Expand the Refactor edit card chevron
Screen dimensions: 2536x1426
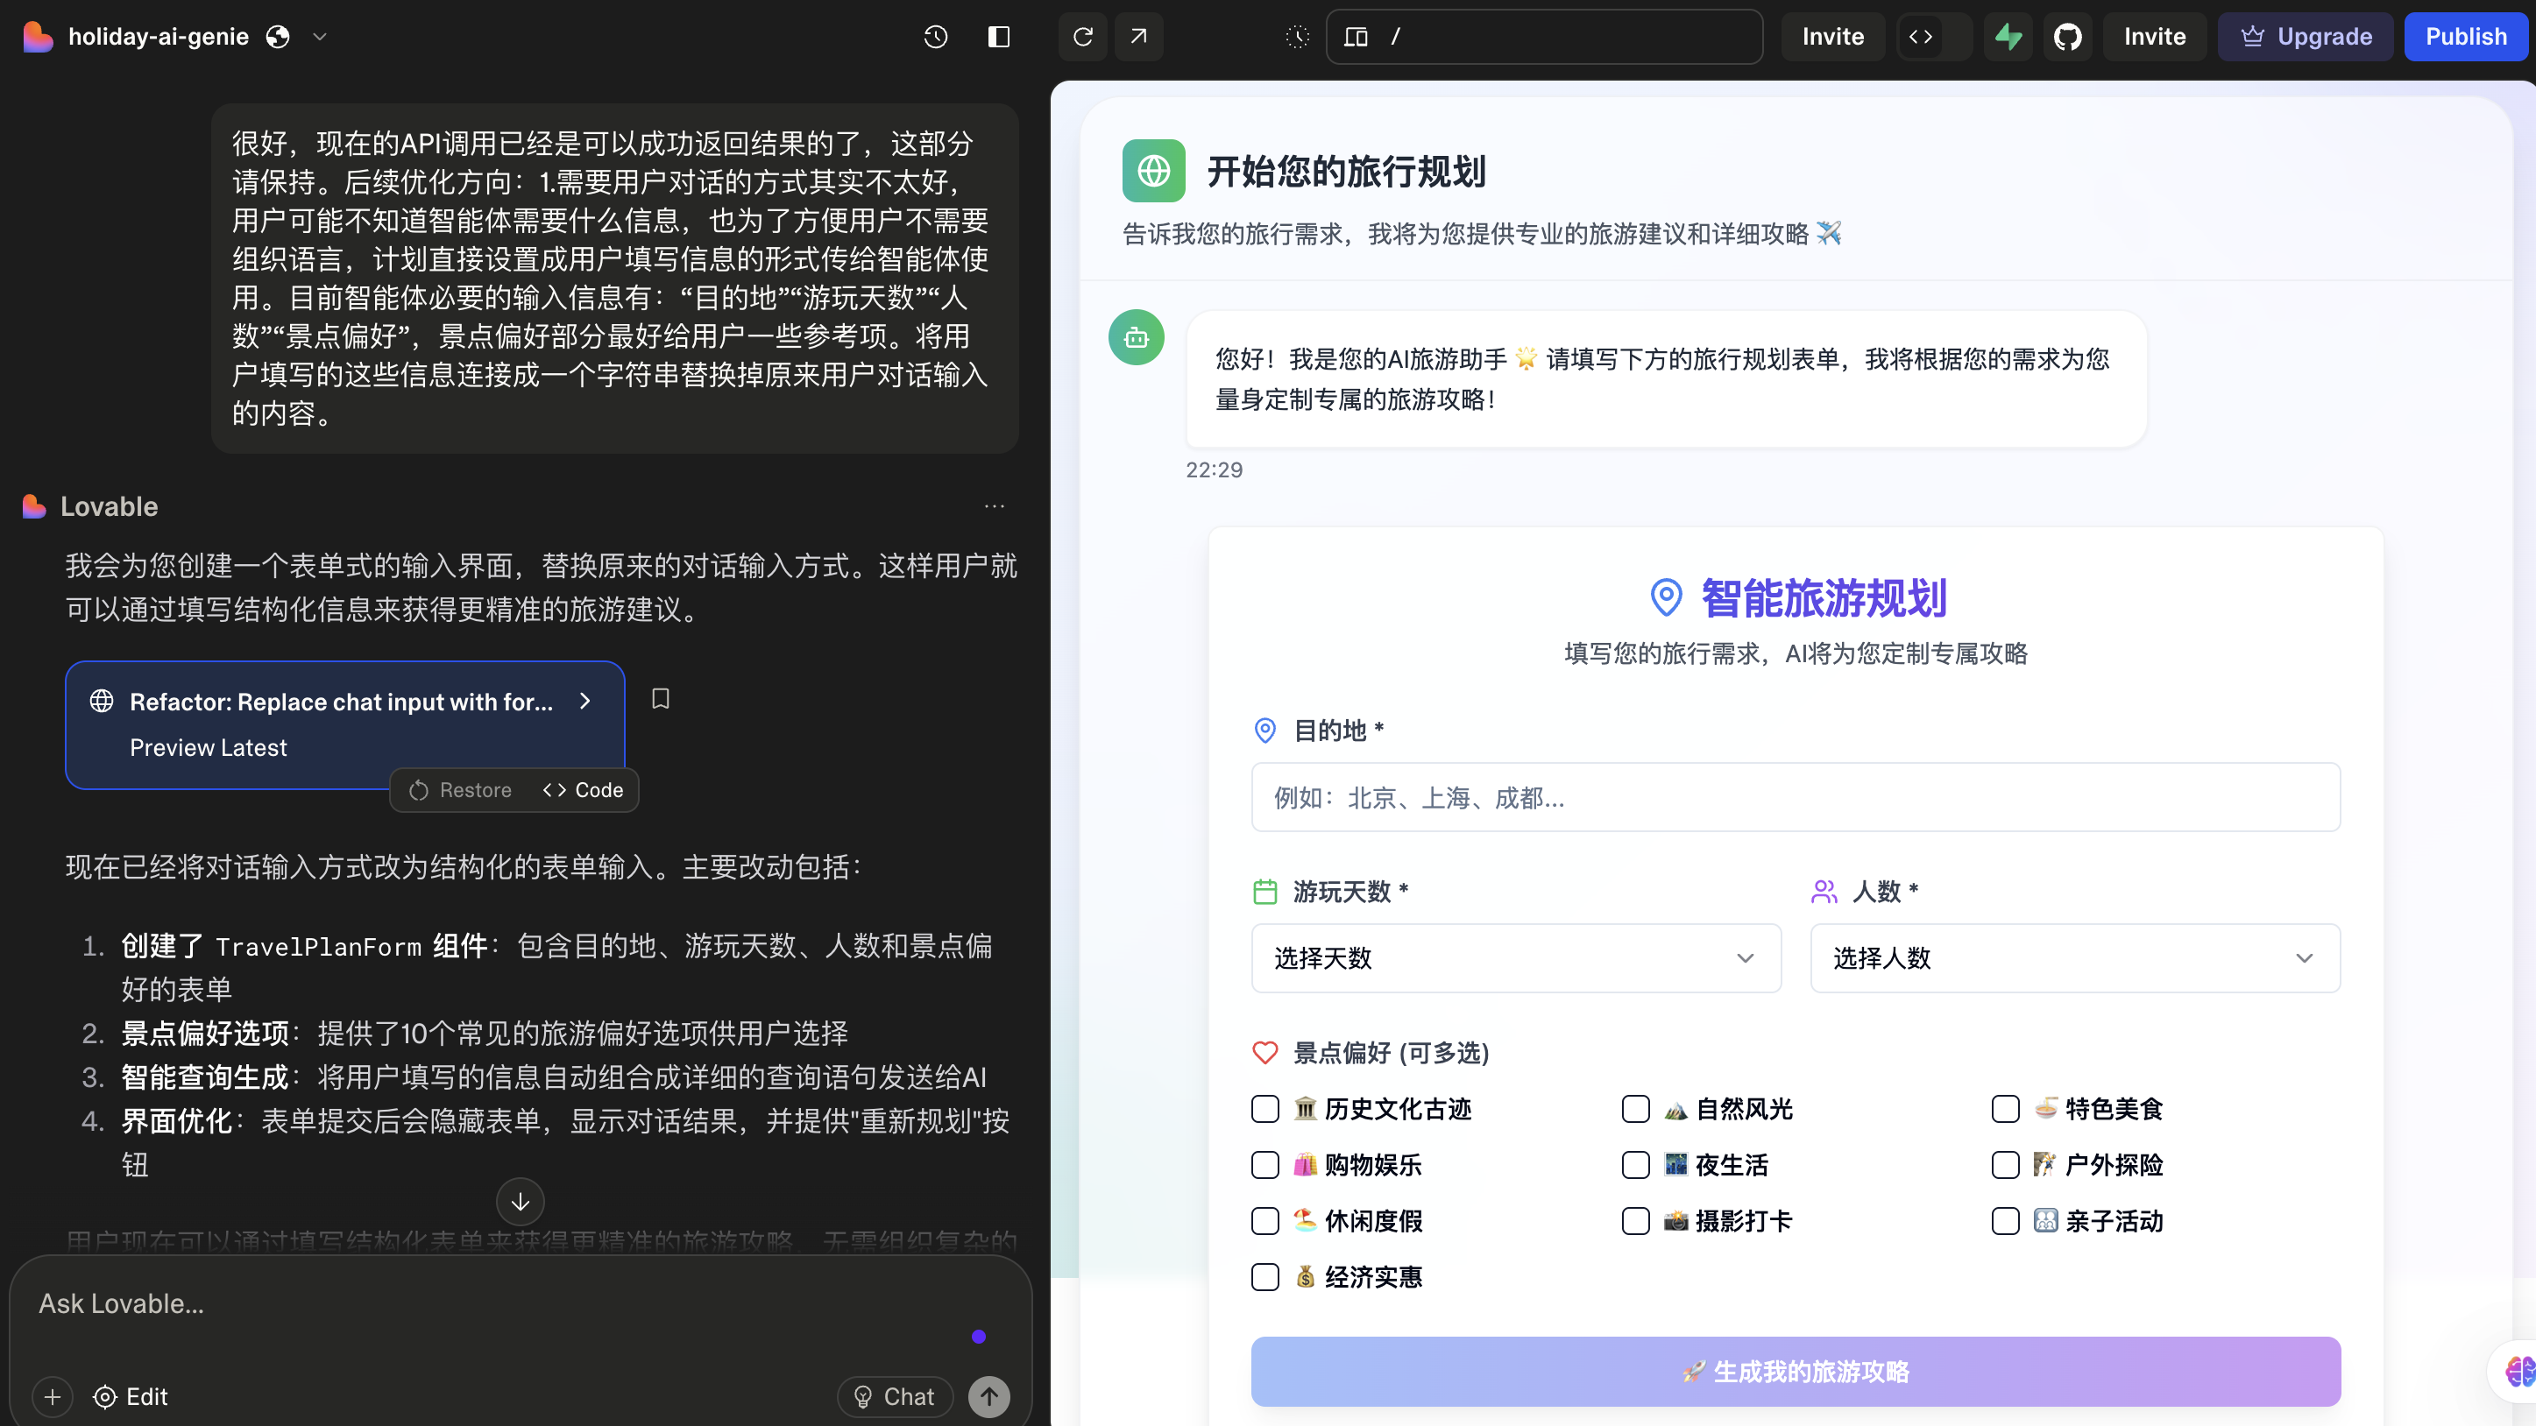click(584, 701)
